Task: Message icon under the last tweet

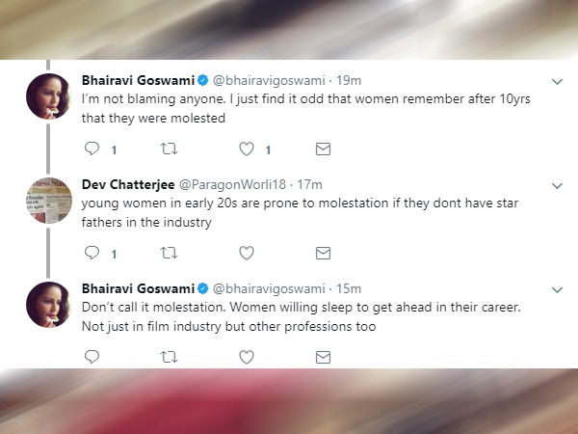Action: pos(324,356)
